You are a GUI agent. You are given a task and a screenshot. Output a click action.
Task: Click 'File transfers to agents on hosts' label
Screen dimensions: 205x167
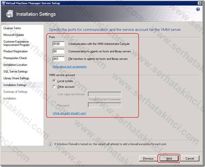click(x=98, y=59)
